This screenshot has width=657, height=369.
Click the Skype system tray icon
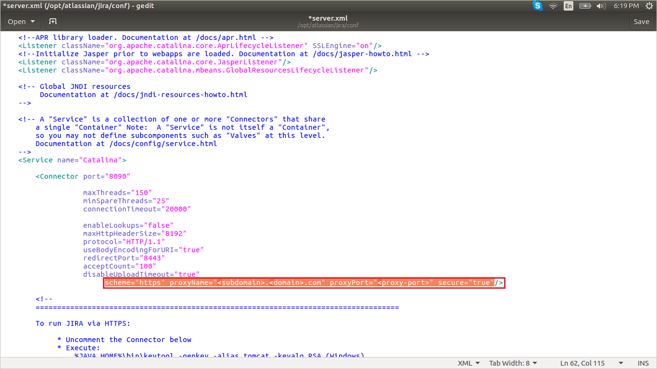pyautogui.click(x=537, y=6)
